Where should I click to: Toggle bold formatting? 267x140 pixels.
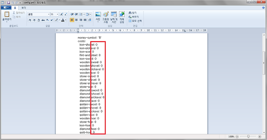30,20
